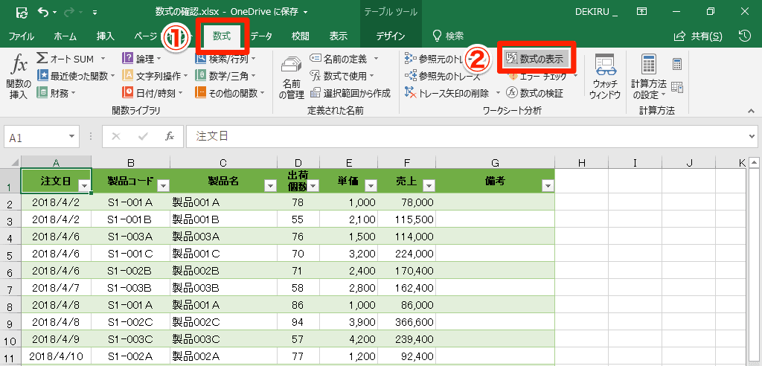The height and width of the screenshot is (366, 762).
Task: Open the filter dropdown for 注文日
Action: 84,186
